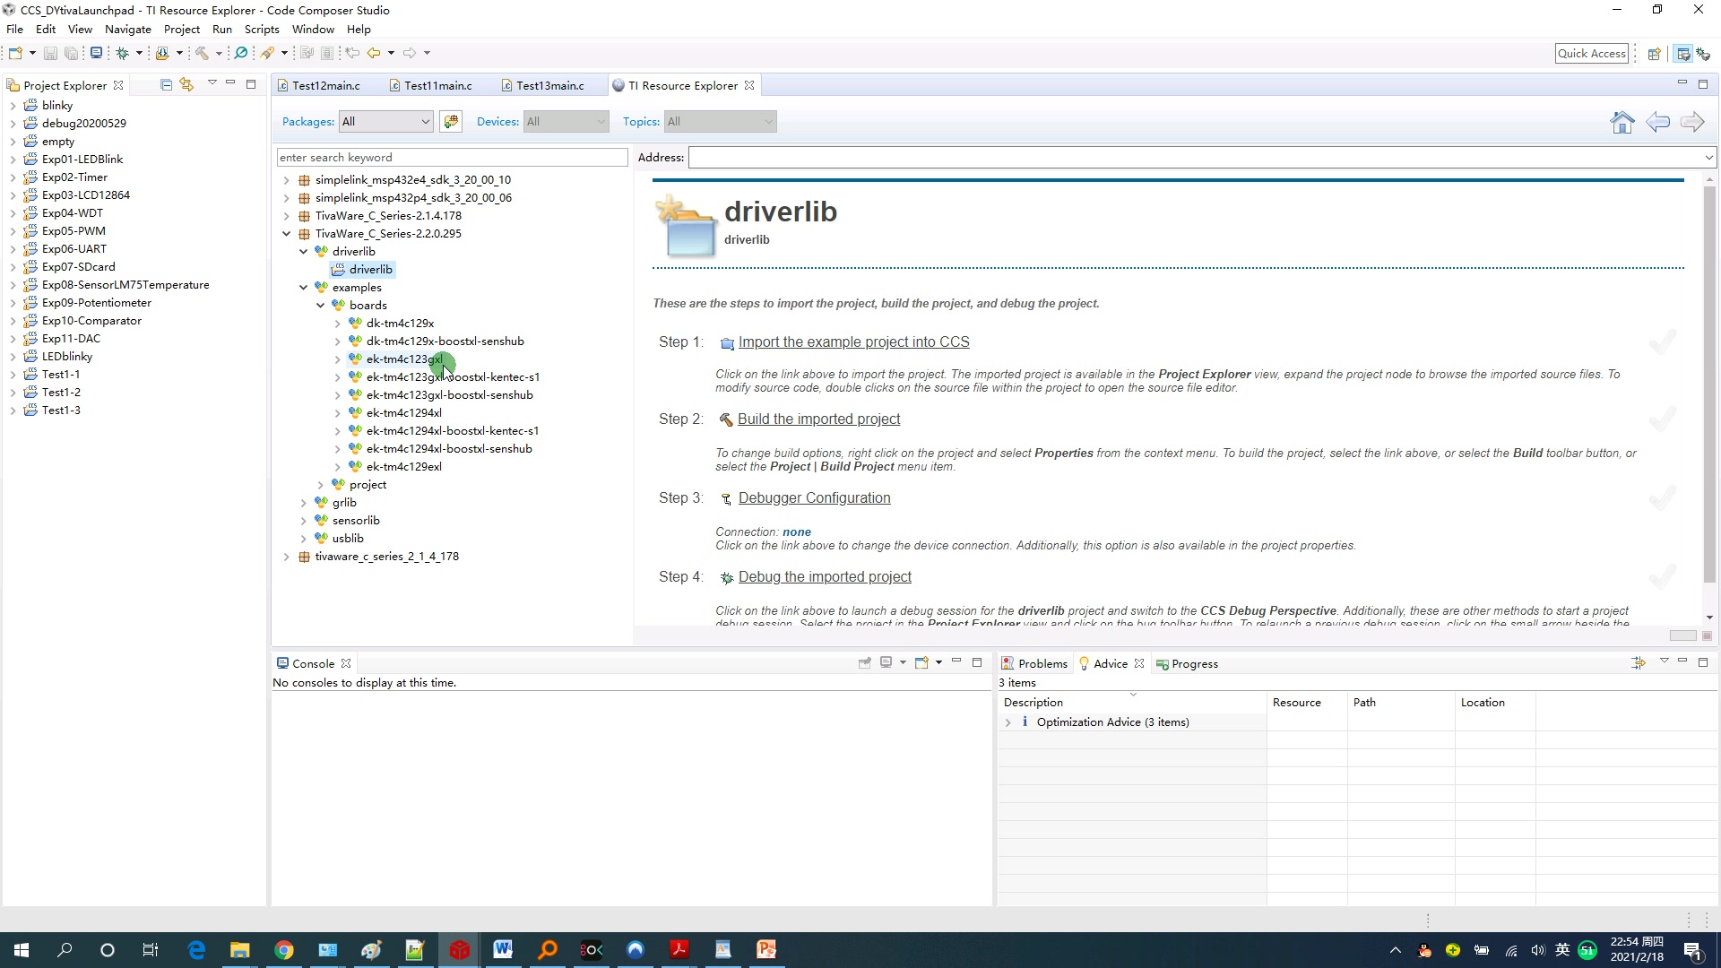Click the Last Edit Location toolbar icon

(x=352, y=53)
